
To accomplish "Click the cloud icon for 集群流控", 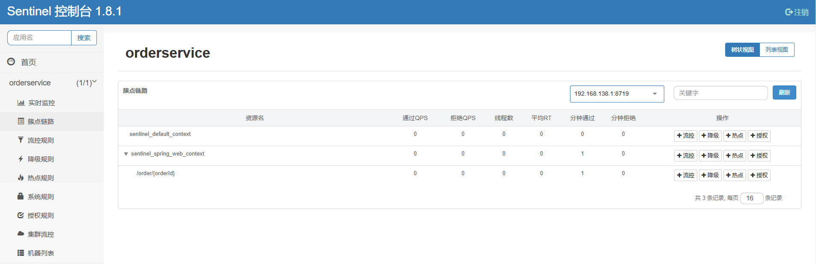I will coord(21,234).
